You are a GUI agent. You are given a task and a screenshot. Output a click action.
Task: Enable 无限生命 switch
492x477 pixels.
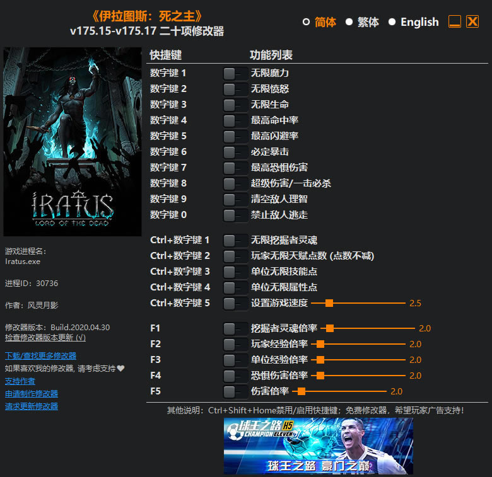click(235, 105)
